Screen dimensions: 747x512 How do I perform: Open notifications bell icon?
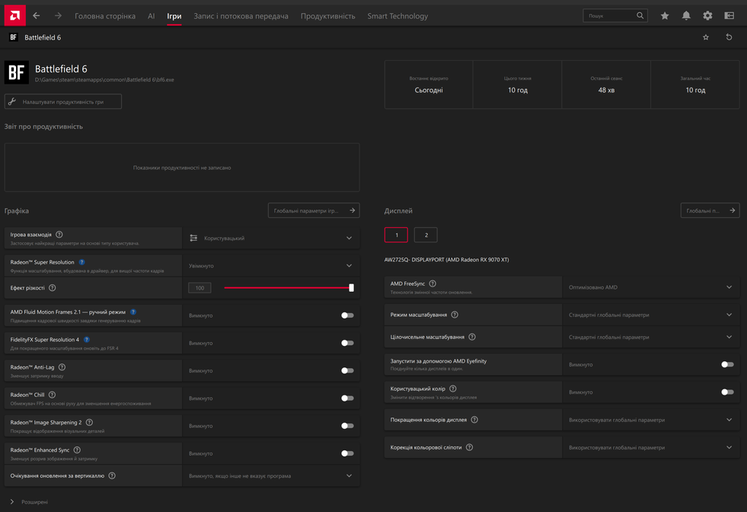click(686, 16)
